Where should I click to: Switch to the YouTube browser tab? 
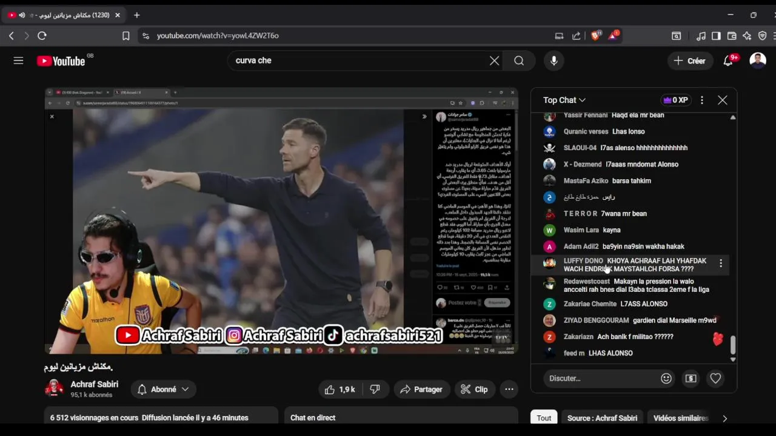click(x=64, y=15)
